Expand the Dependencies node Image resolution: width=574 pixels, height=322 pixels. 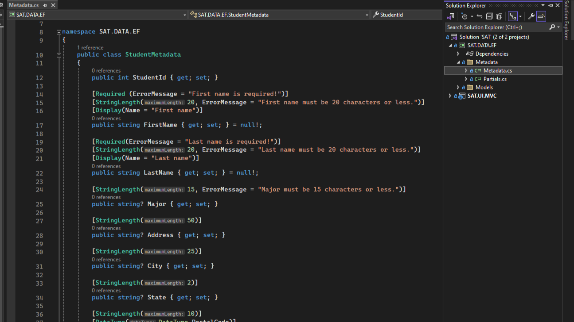[x=458, y=54]
